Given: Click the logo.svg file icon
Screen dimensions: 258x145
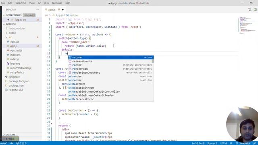Looking at the screenshot, I should 8,64.
